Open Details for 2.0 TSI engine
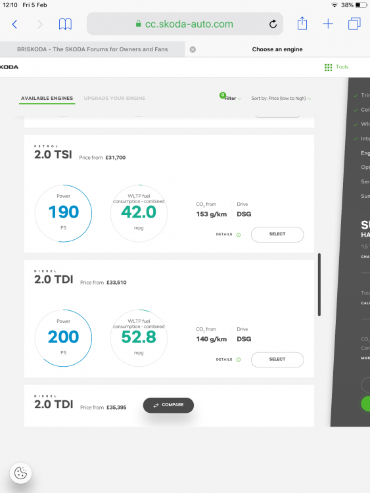Screen dimensions: 370x493 [224, 235]
